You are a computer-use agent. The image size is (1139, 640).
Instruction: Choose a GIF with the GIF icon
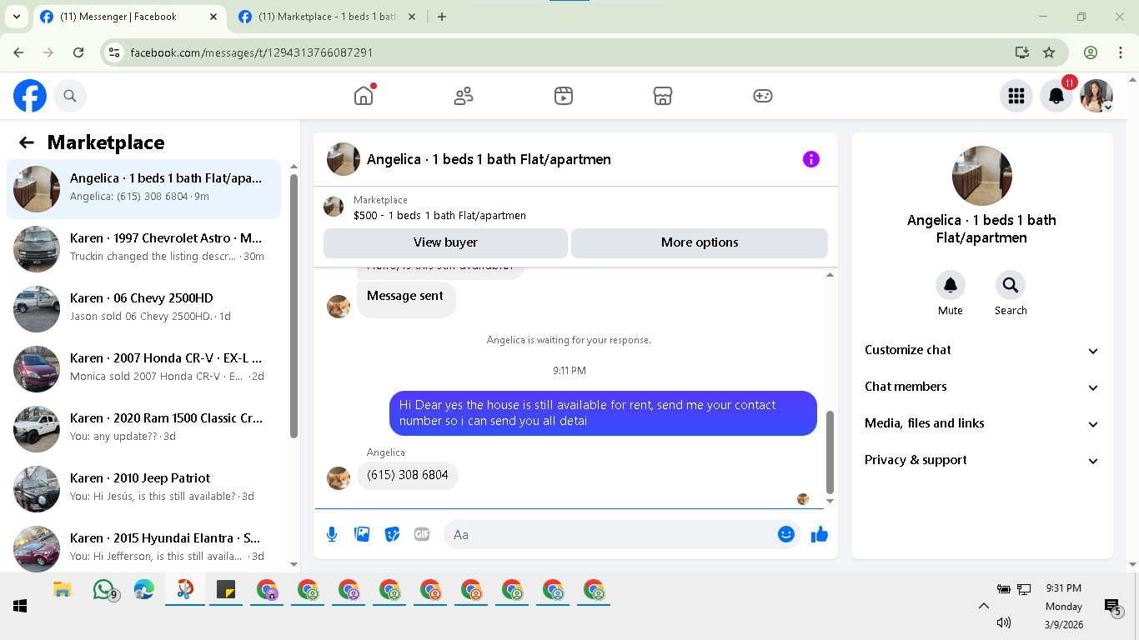422,534
